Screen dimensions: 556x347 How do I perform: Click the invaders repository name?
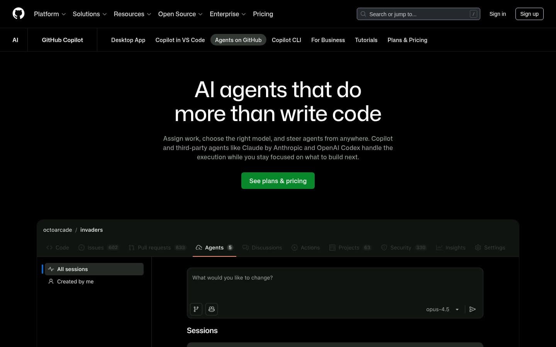92,230
